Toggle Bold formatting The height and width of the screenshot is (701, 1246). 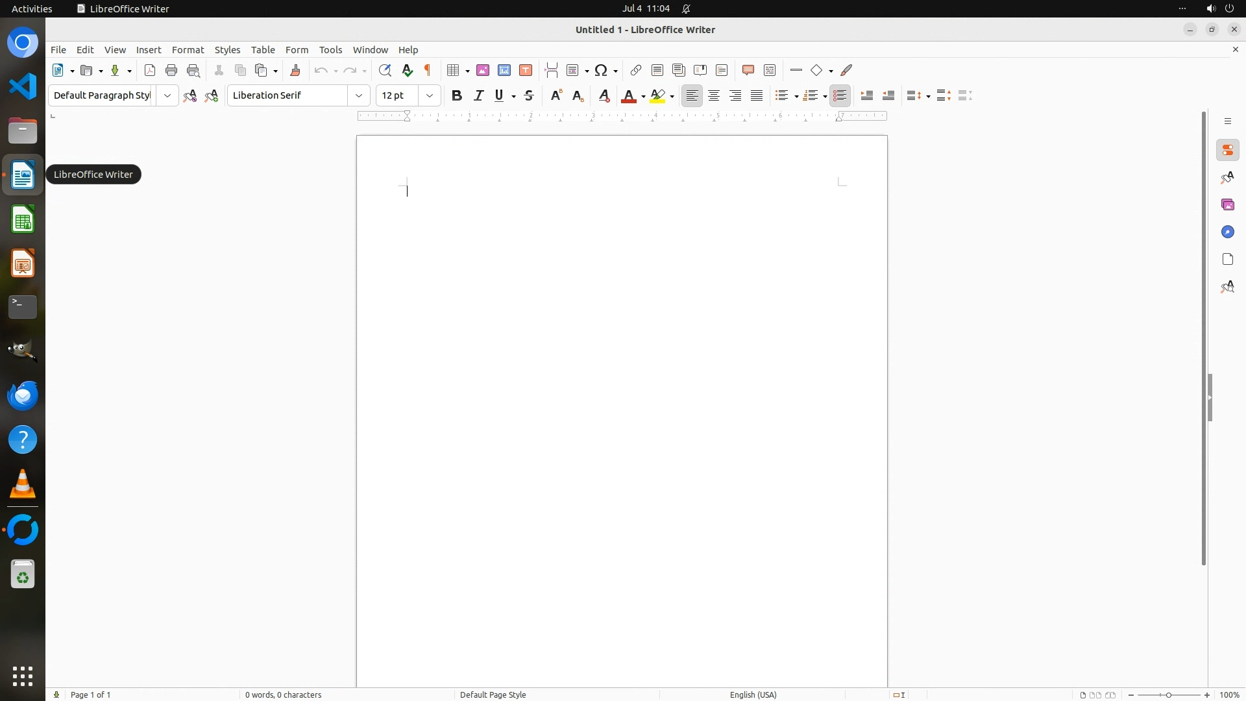pyautogui.click(x=457, y=95)
